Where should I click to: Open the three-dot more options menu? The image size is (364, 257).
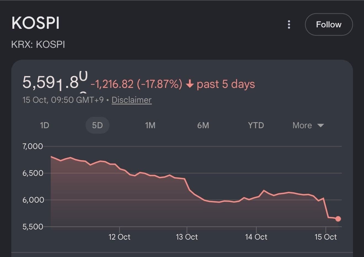point(289,25)
